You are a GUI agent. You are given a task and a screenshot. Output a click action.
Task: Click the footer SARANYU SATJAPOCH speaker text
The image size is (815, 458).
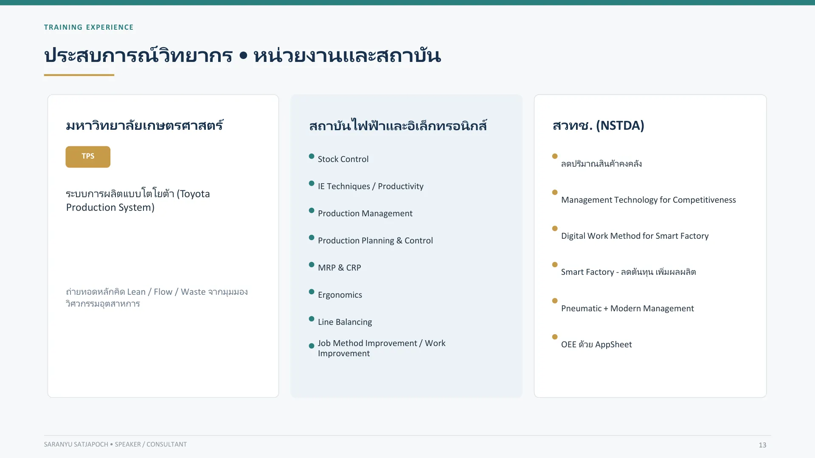coord(115,444)
